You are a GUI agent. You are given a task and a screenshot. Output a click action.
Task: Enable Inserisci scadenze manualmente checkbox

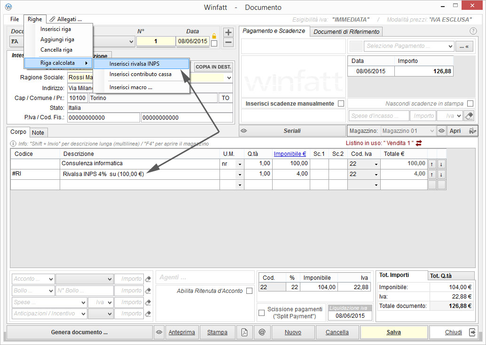click(x=341, y=104)
